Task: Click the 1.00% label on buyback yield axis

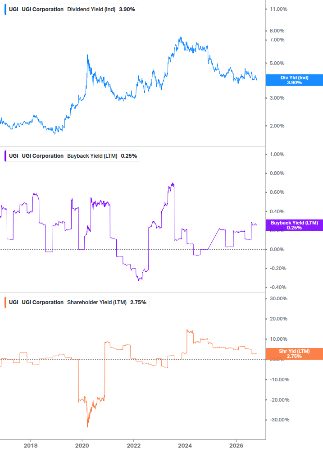Action: pyautogui.click(x=277, y=154)
